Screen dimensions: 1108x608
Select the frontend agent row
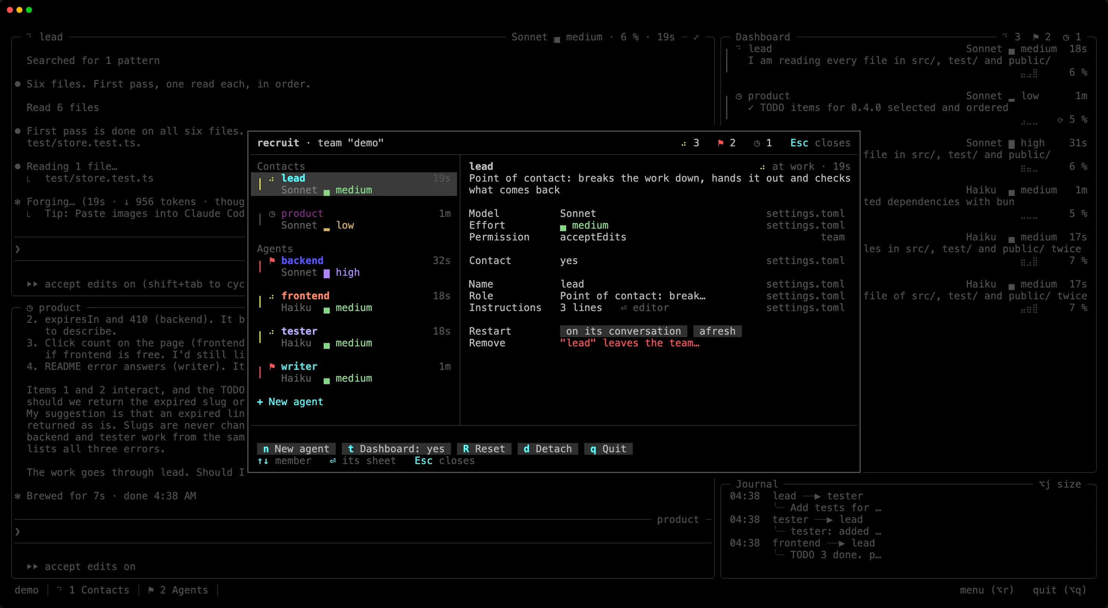tap(354, 302)
